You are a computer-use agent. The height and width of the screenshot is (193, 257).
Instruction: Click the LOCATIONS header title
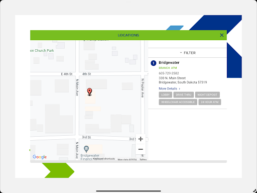128,35
